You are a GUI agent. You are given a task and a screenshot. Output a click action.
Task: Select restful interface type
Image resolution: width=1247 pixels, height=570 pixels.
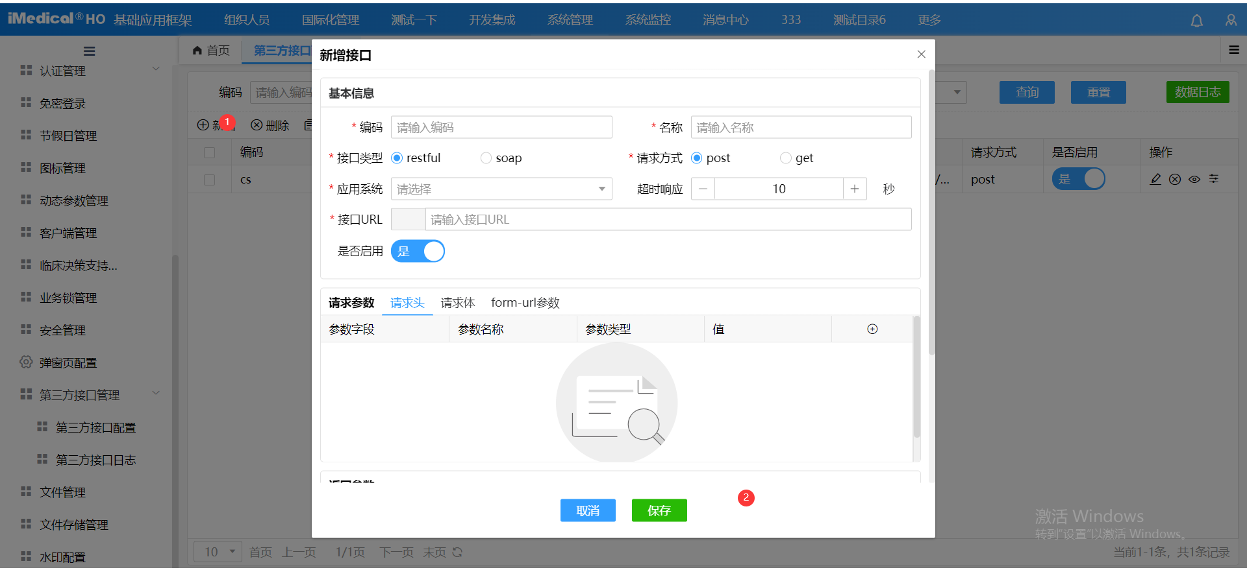pyautogui.click(x=397, y=158)
